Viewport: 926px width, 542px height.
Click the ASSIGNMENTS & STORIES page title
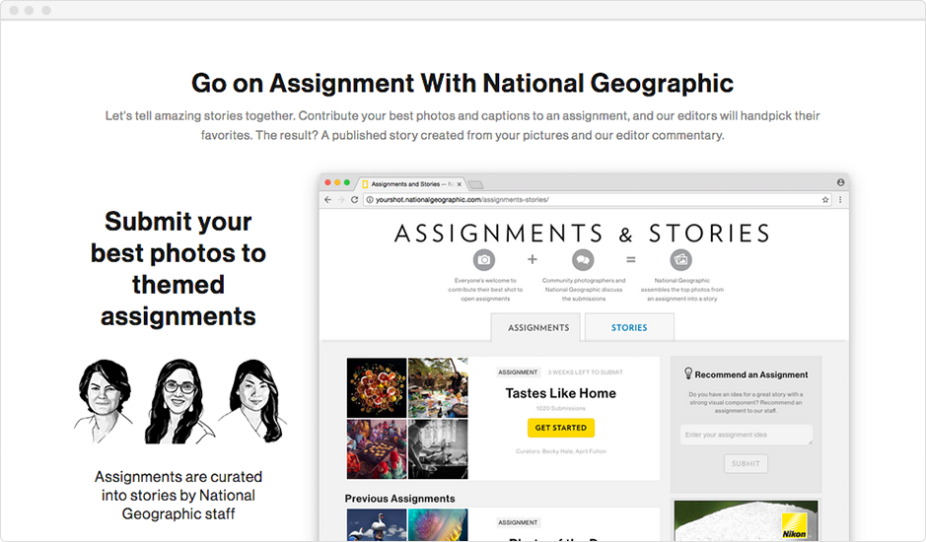tap(582, 234)
